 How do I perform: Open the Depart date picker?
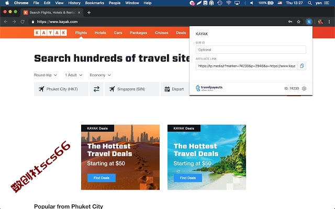175,89
